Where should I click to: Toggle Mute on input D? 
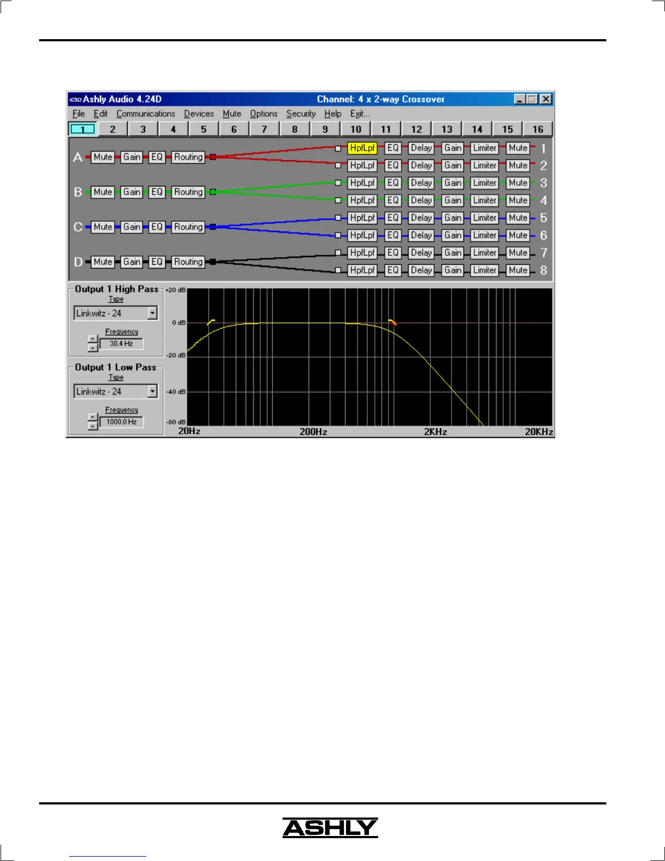pos(103,261)
